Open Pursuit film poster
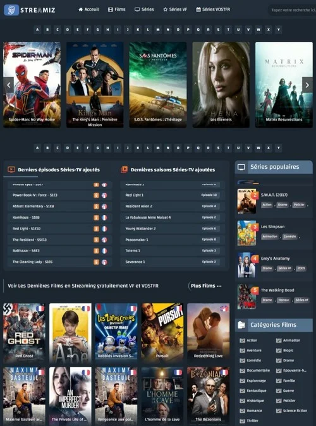 (x=162, y=333)
